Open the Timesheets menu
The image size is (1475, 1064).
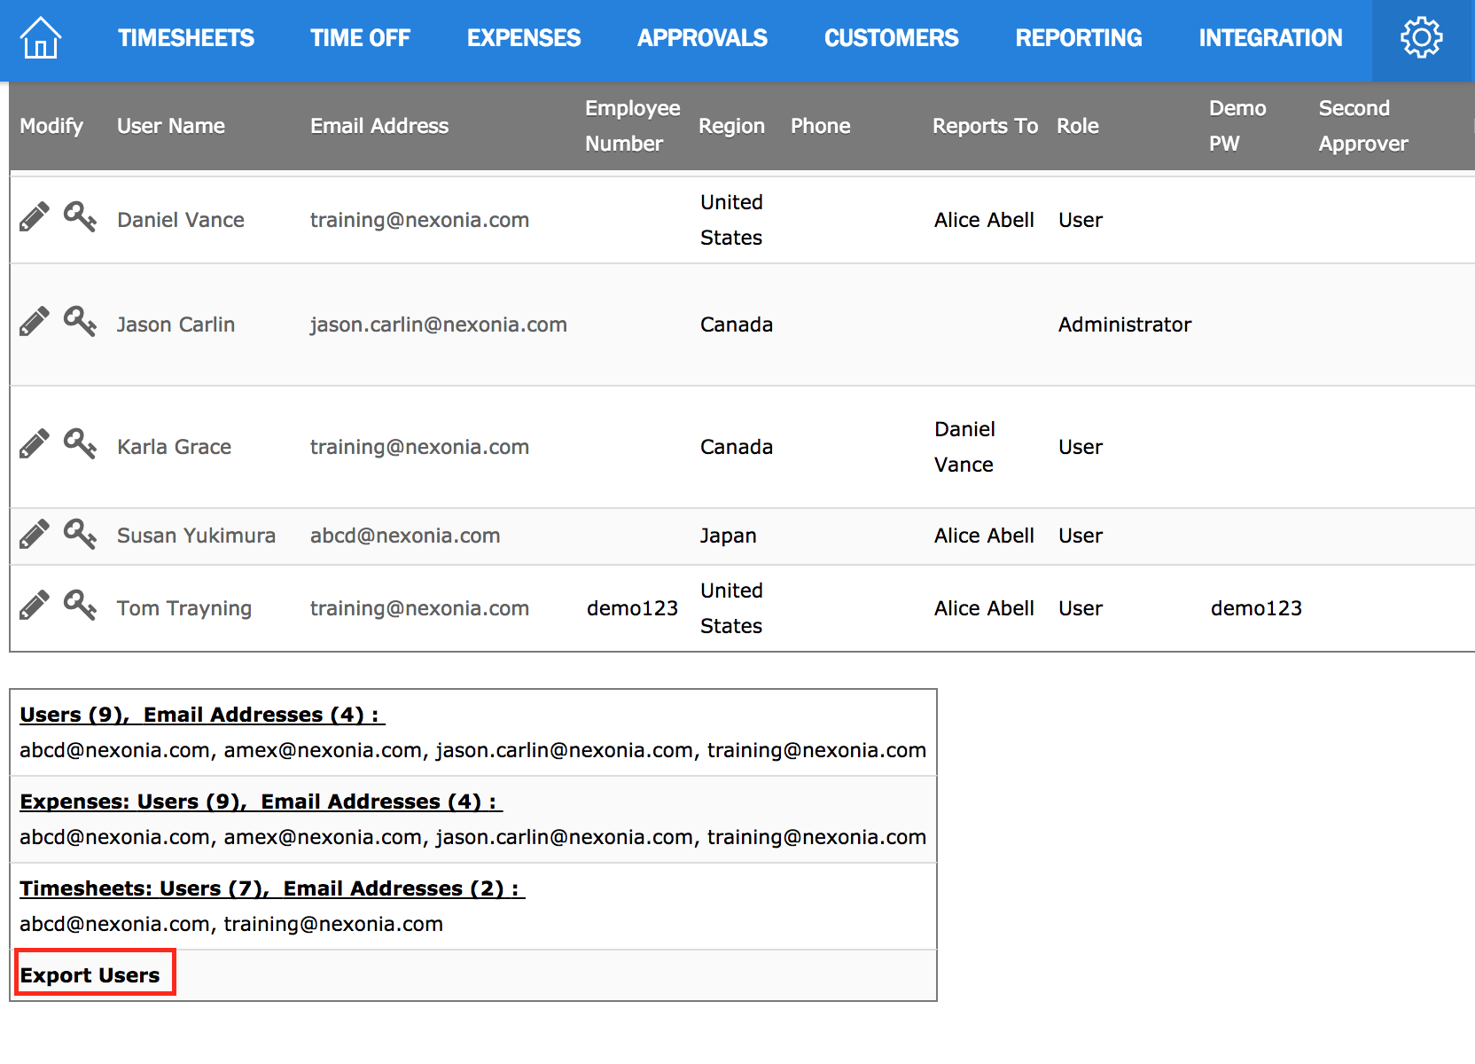(186, 38)
